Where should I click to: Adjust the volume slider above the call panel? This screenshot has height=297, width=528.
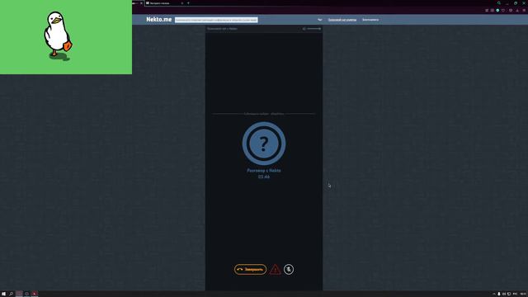(313, 29)
